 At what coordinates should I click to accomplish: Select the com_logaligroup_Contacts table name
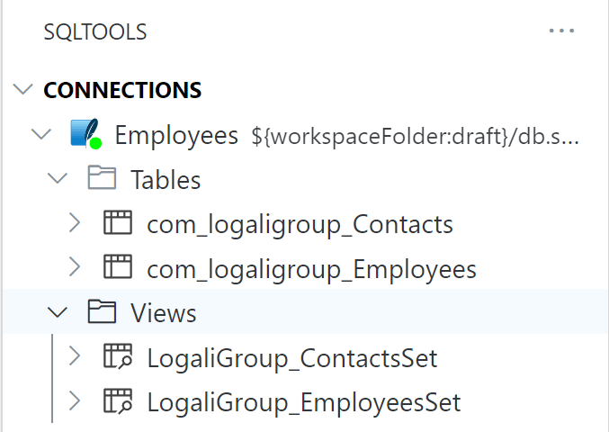300,225
